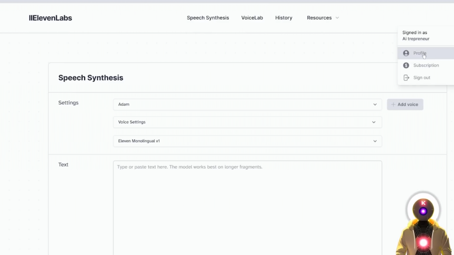This screenshot has width=454, height=255.
Task: Open Subscription from the account menu
Action: pos(426,66)
